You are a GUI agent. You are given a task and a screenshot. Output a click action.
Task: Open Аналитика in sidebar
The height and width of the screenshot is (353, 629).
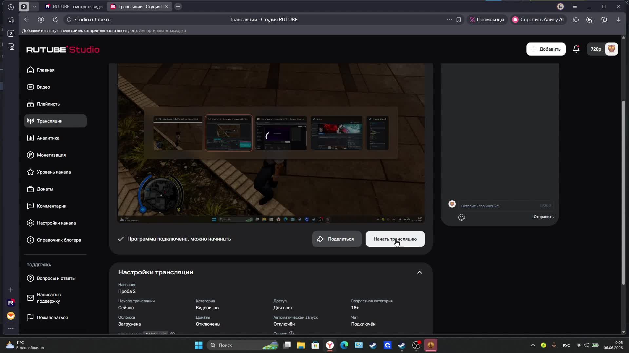pos(55,138)
